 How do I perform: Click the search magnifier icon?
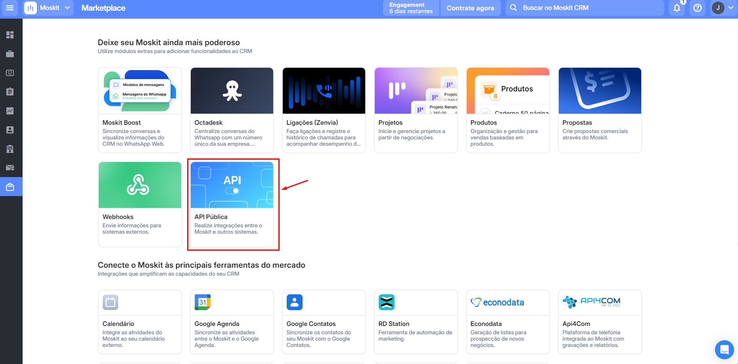pyautogui.click(x=514, y=8)
